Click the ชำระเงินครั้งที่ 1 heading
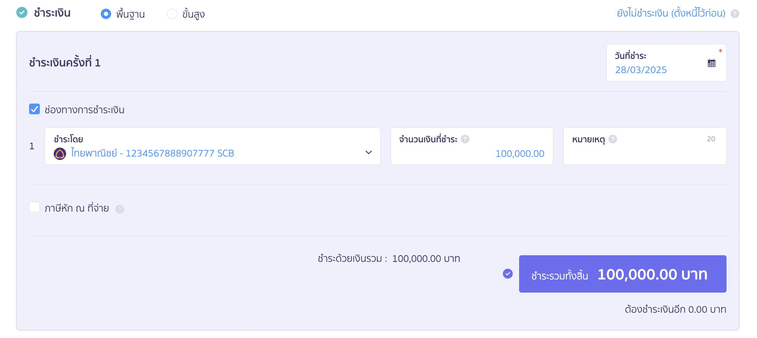Screen dimensions: 757x338 65,63
